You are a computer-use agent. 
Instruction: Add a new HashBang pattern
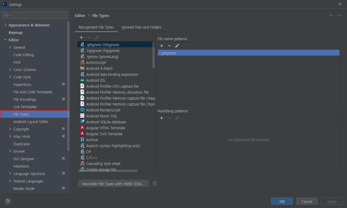pos(162,118)
